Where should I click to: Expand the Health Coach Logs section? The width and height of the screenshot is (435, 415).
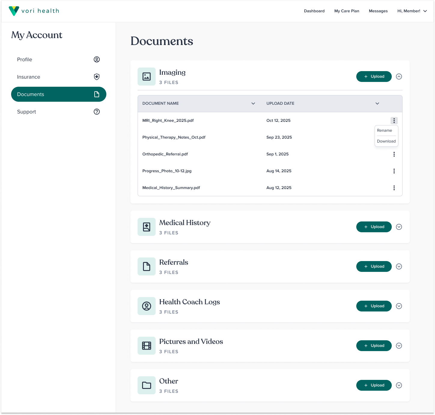click(399, 306)
